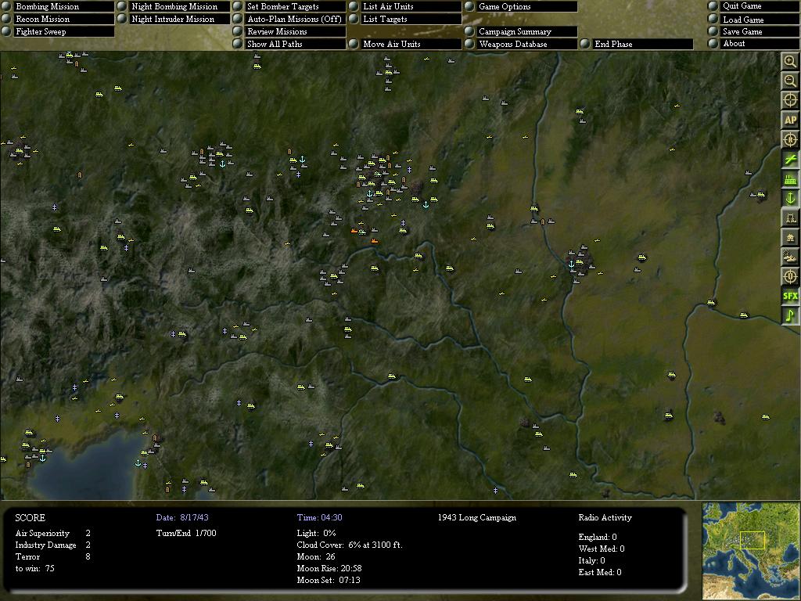This screenshot has height=601, width=801.
Task: Click the "England: 0" radio activity entry
Action: 597,537
